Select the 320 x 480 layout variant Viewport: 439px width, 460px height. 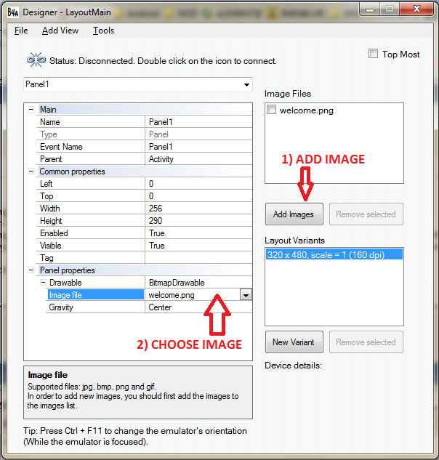click(334, 254)
